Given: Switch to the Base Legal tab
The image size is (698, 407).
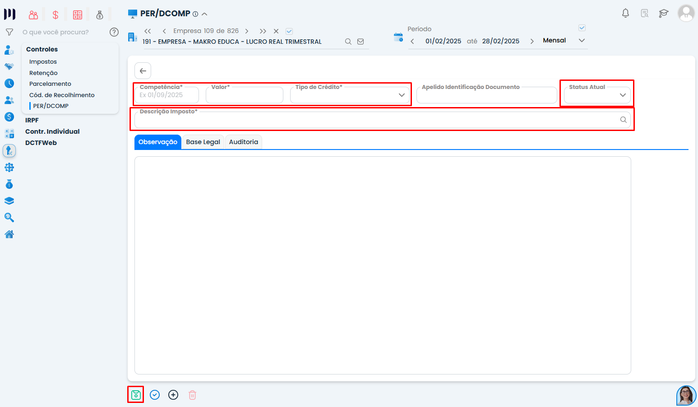Looking at the screenshot, I should pyautogui.click(x=203, y=142).
